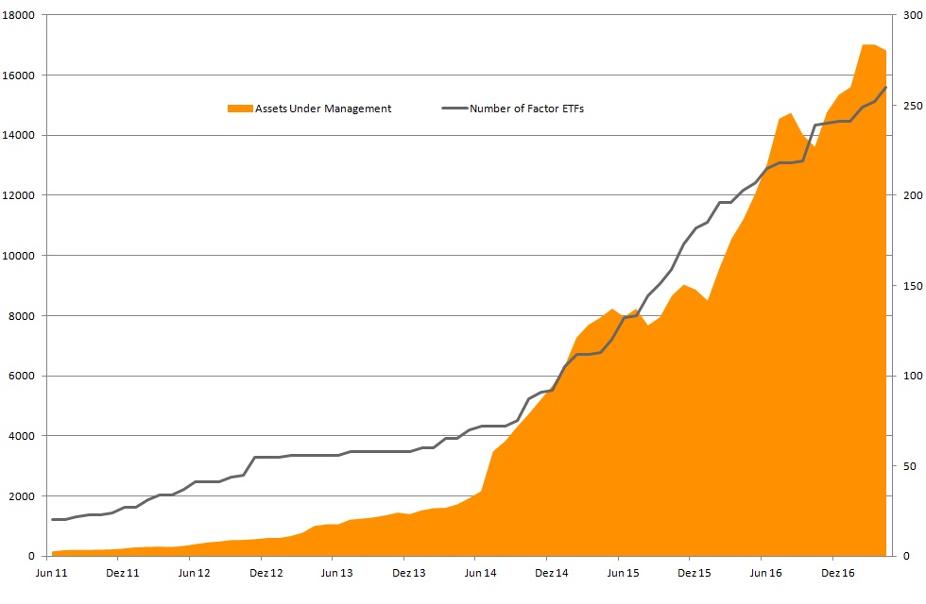Screen dimensions: 926x604
Task: Select the 'Number of Factor ETFs' legend label
Action: tap(526, 109)
